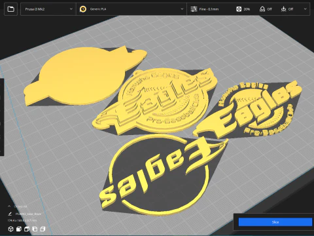Click the material chevron beside Generic PLA
The height and width of the screenshot is (236, 314).
[x=182, y=9]
